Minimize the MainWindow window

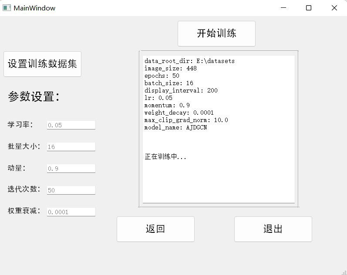point(283,8)
